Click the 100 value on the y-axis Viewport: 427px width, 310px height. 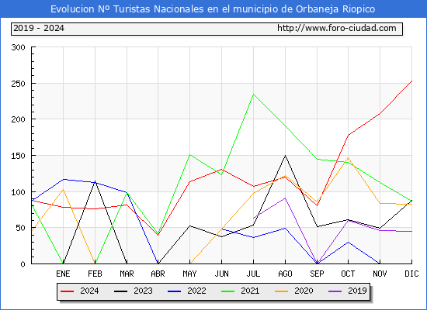19,192
